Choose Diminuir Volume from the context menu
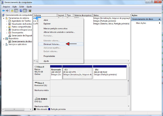163x116 pixels. pyautogui.click(x=61, y=44)
